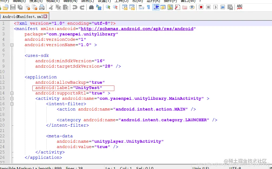Click the <meta-data tag on line 22
This screenshot has height=169, width=272.
click(x=59, y=136)
